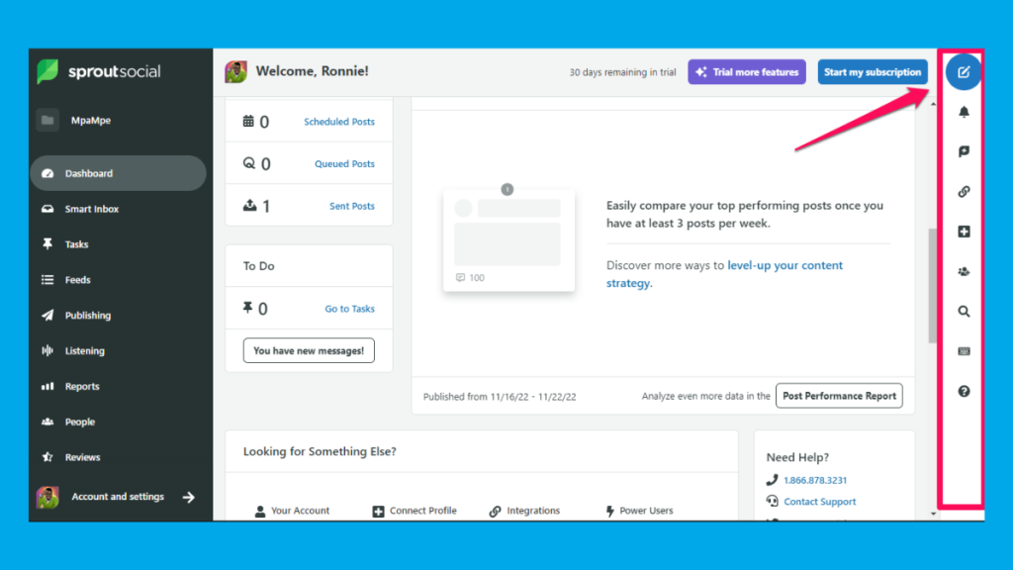Click the page scrollbar thumb

932,286
